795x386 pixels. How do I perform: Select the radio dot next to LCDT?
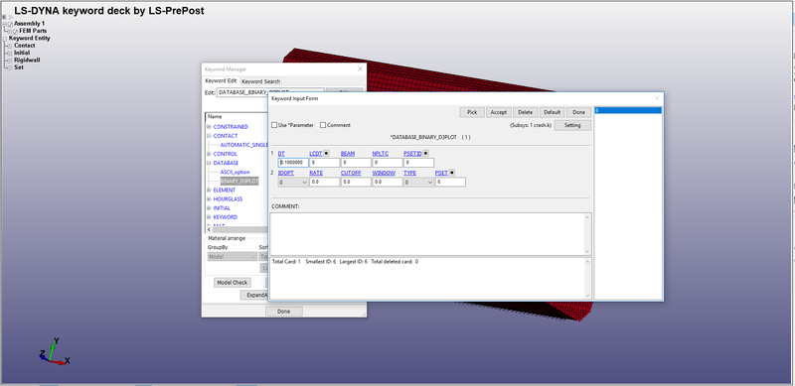coord(327,154)
